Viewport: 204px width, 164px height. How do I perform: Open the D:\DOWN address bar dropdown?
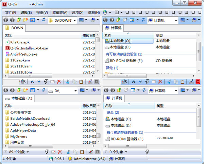74,20
